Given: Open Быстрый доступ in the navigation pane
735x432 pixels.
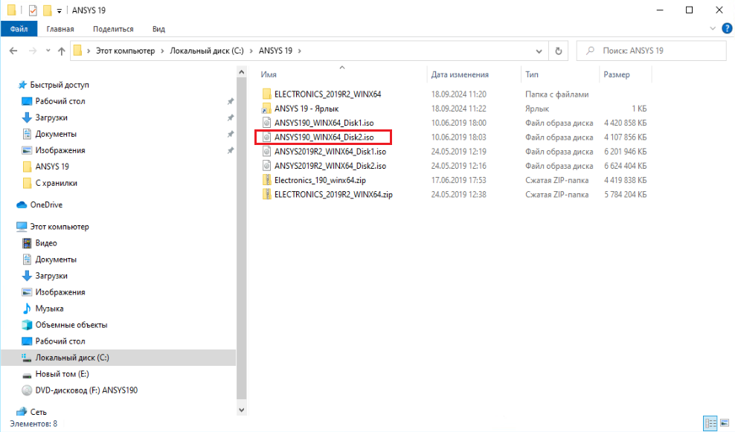Looking at the screenshot, I should point(59,85).
